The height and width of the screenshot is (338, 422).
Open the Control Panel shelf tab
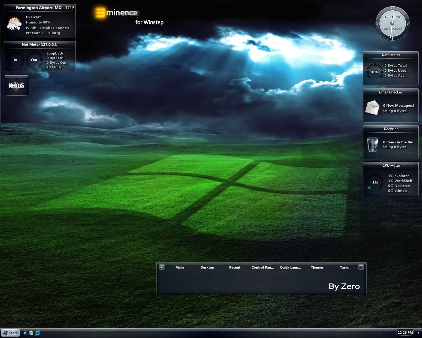click(x=262, y=267)
